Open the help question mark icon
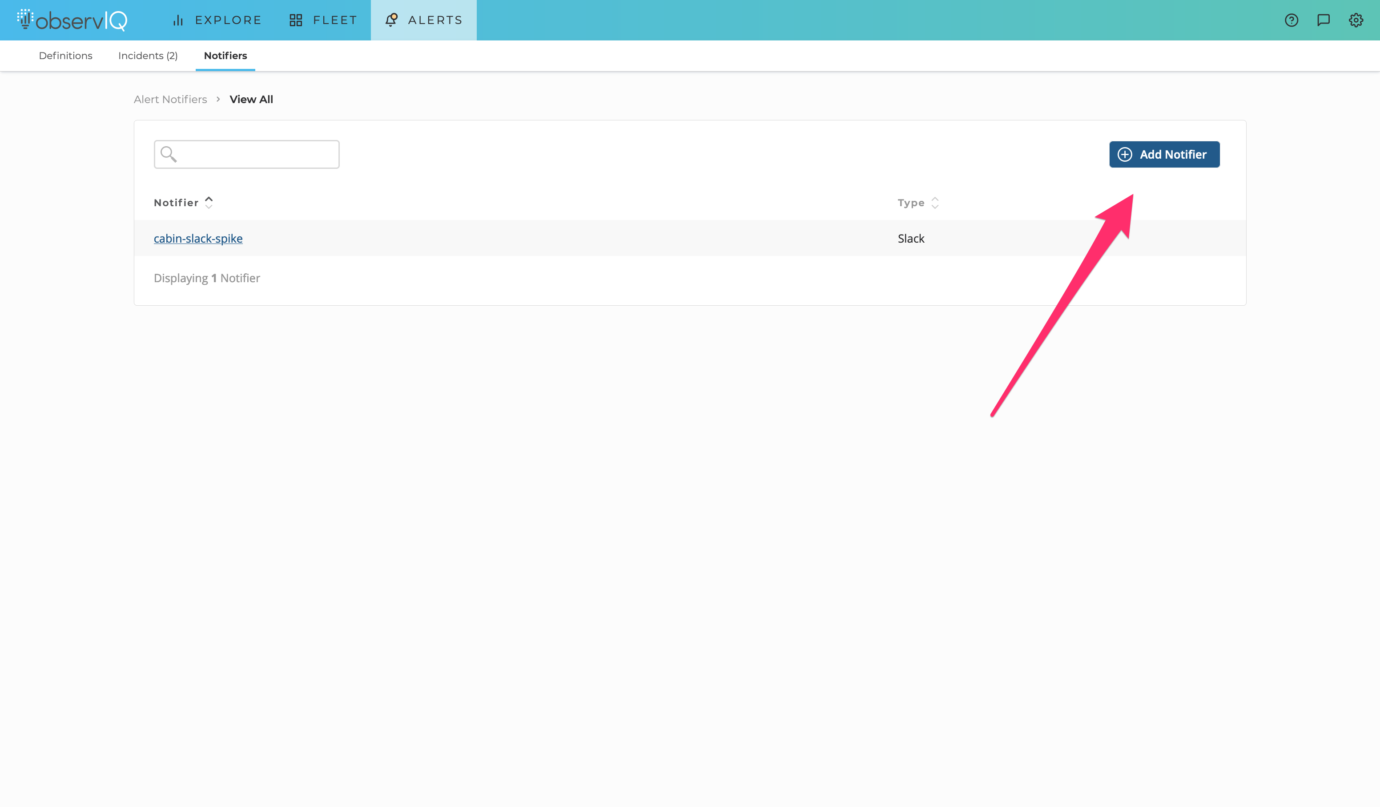The height and width of the screenshot is (807, 1380). (1291, 20)
